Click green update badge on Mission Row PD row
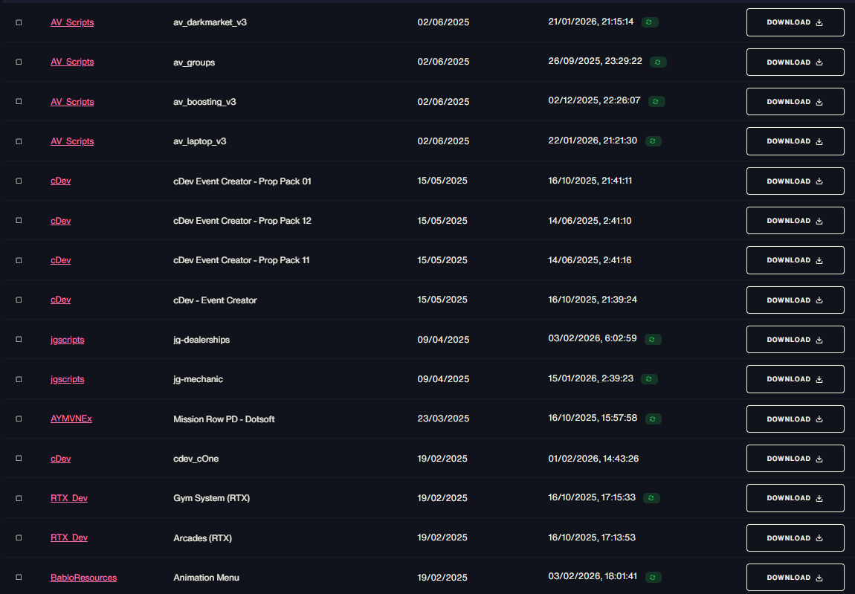855x594 pixels. tap(654, 419)
